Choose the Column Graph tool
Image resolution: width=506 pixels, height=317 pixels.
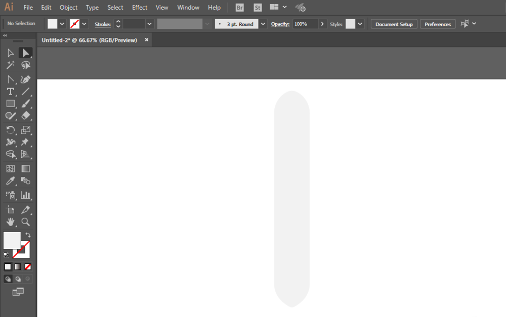26,195
